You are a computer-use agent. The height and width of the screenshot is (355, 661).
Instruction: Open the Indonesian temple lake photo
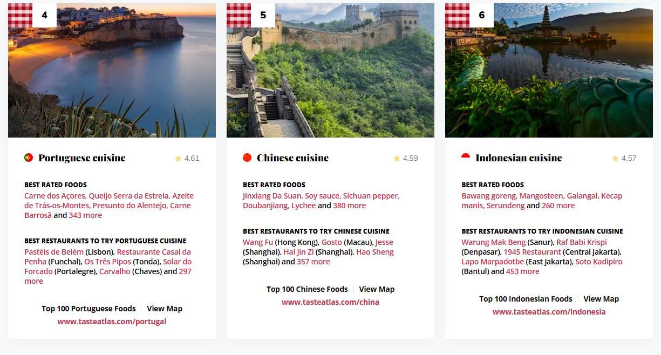coord(549,70)
